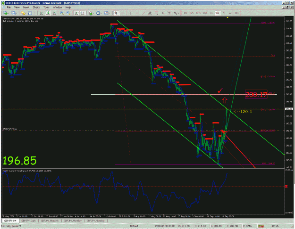The height and width of the screenshot is (229, 295).
Task: Click the large green 196.85 price text
Action: pyautogui.click(x=19, y=161)
